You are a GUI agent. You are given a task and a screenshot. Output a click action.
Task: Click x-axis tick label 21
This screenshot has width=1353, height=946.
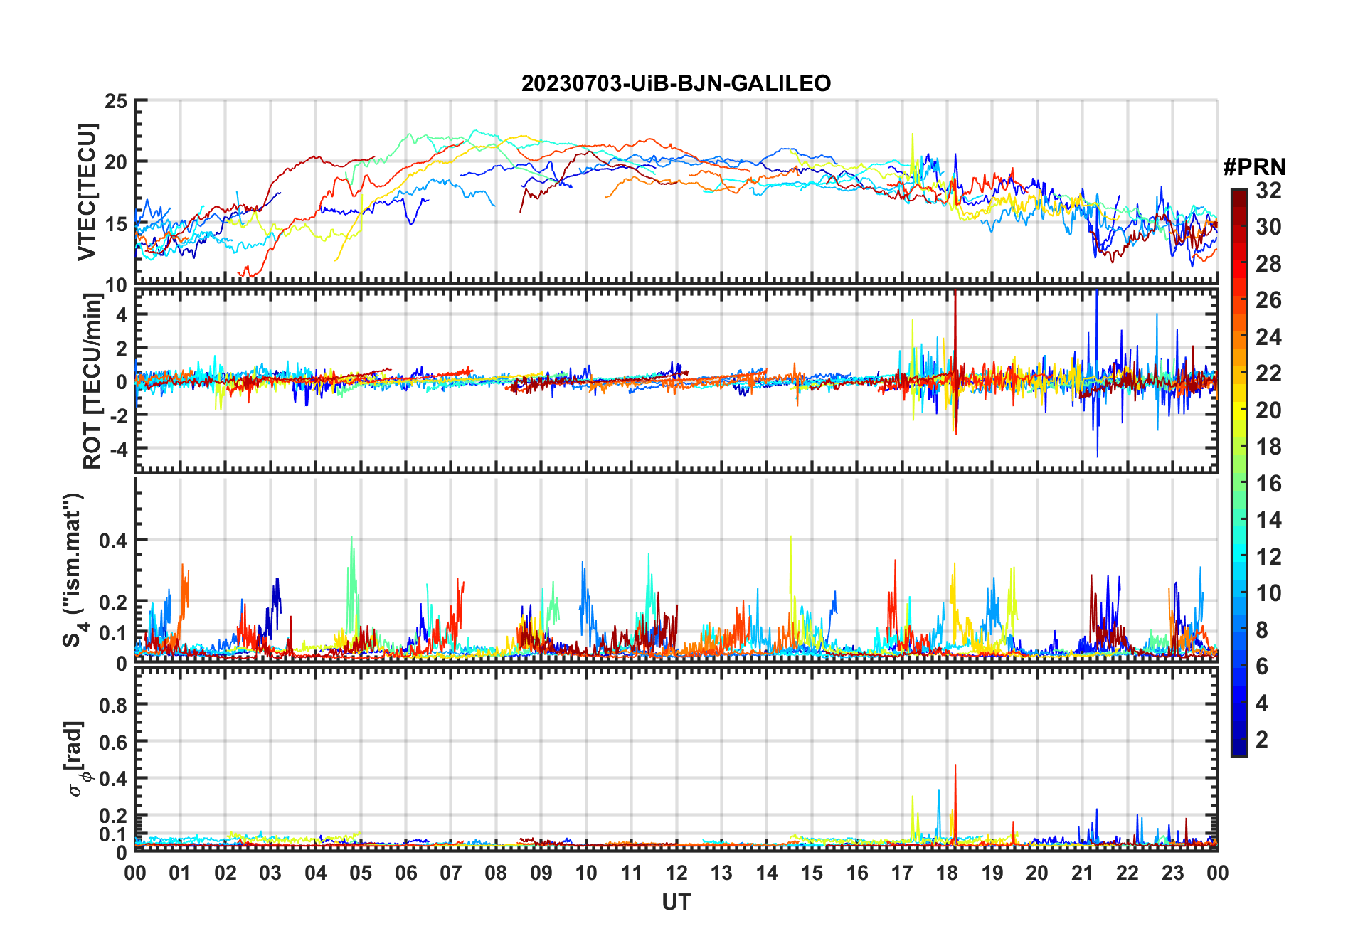pyautogui.click(x=1083, y=873)
